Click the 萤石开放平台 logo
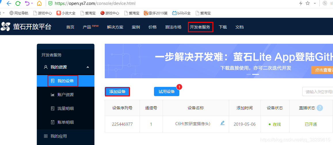Image resolution: width=333 pixels, height=145 pixels. (x=26, y=26)
